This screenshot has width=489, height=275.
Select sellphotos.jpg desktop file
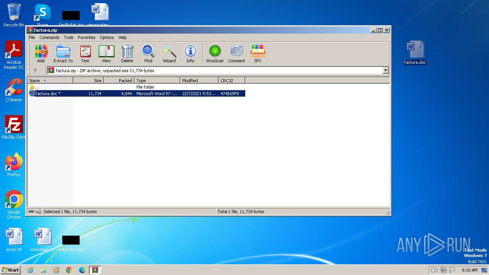(71, 243)
